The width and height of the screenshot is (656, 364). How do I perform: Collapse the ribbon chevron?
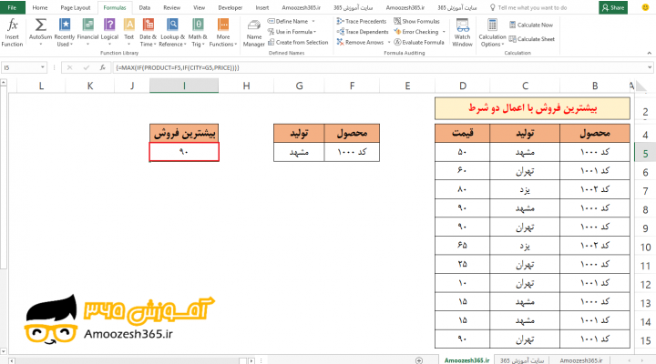tap(649, 53)
